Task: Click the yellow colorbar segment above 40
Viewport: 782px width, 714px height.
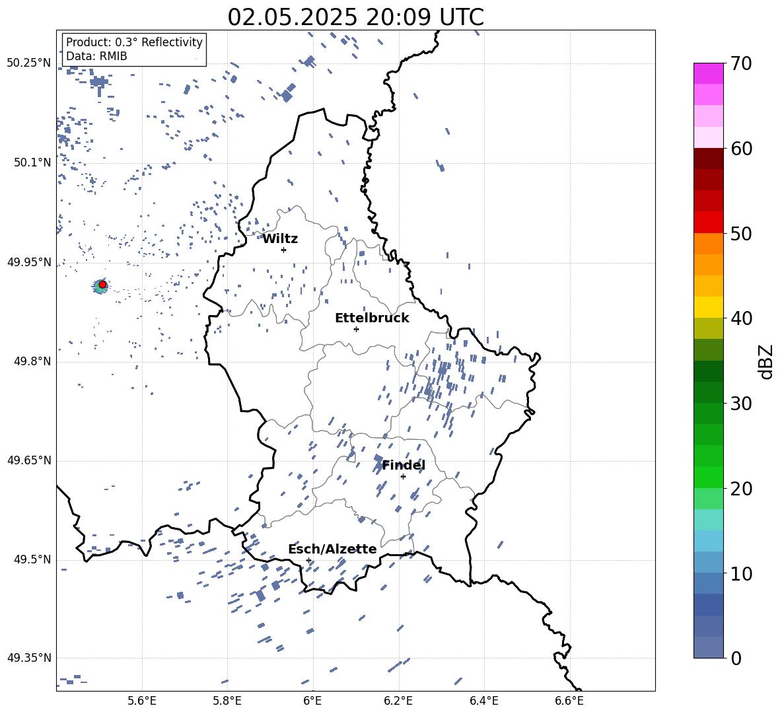Action: [x=709, y=307]
